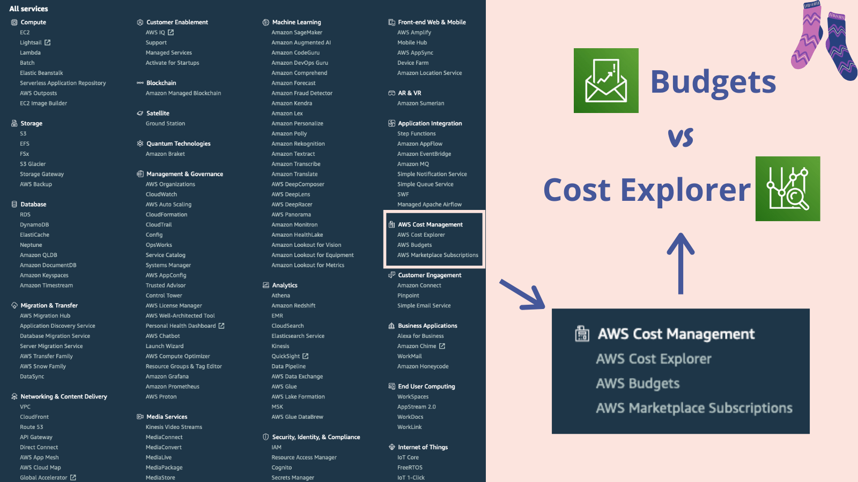Click the Internet of Things category icon

391,447
